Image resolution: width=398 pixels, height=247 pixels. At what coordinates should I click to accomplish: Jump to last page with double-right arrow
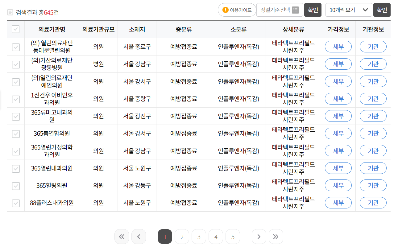pos(276,237)
